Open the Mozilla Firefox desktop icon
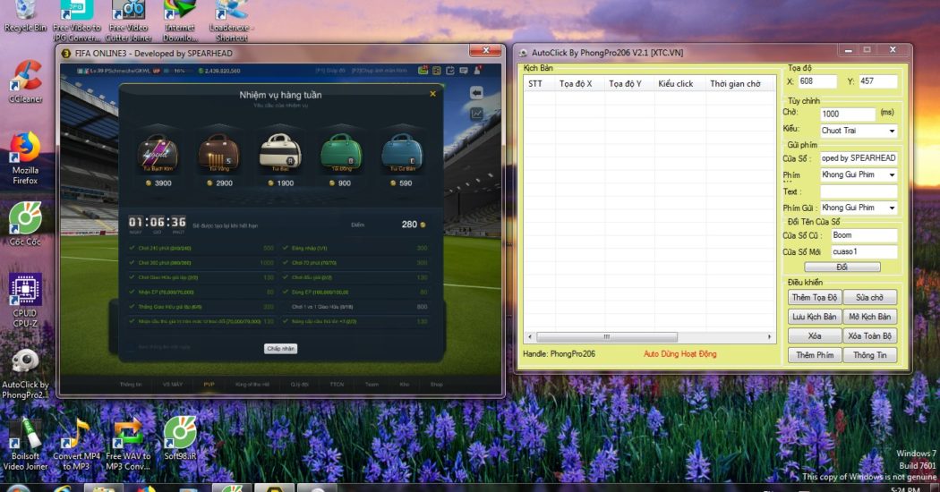 25,158
